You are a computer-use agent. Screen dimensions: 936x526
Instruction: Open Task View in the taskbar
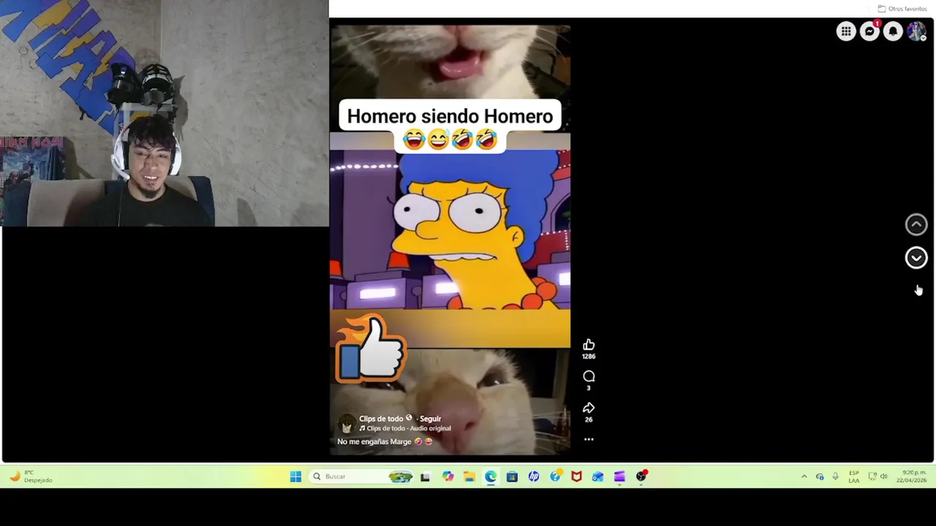(425, 476)
